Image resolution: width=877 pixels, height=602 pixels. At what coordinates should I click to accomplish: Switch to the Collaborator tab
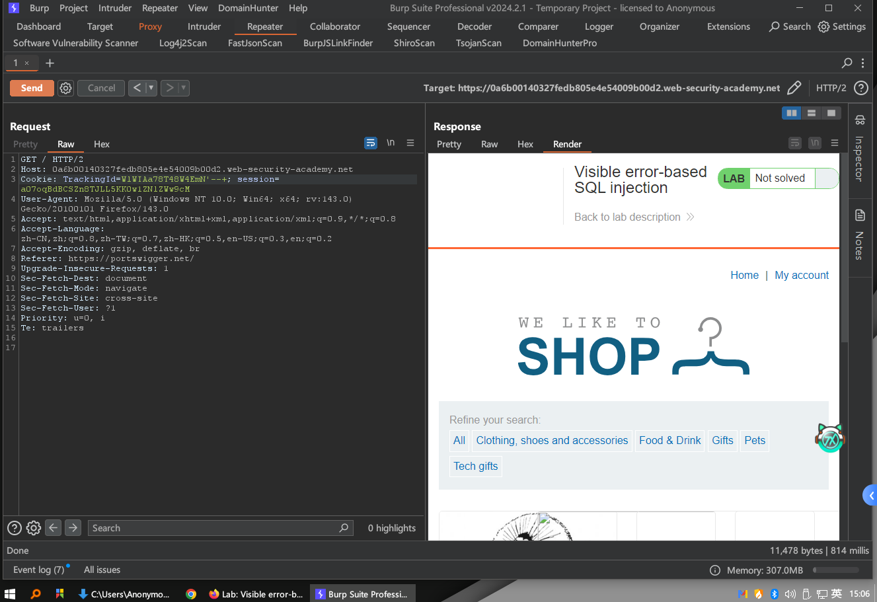335,26
